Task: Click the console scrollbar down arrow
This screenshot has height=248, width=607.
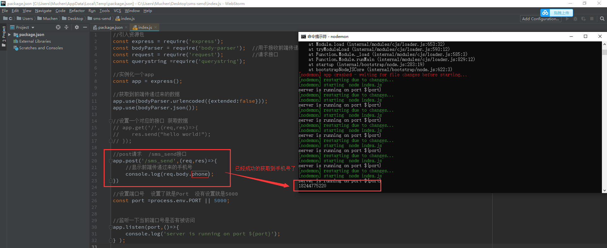Action: [x=604, y=191]
